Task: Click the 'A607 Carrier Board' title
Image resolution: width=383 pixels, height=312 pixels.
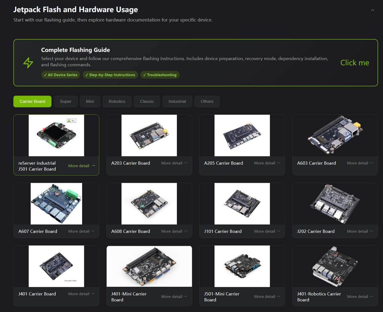Action: point(38,231)
